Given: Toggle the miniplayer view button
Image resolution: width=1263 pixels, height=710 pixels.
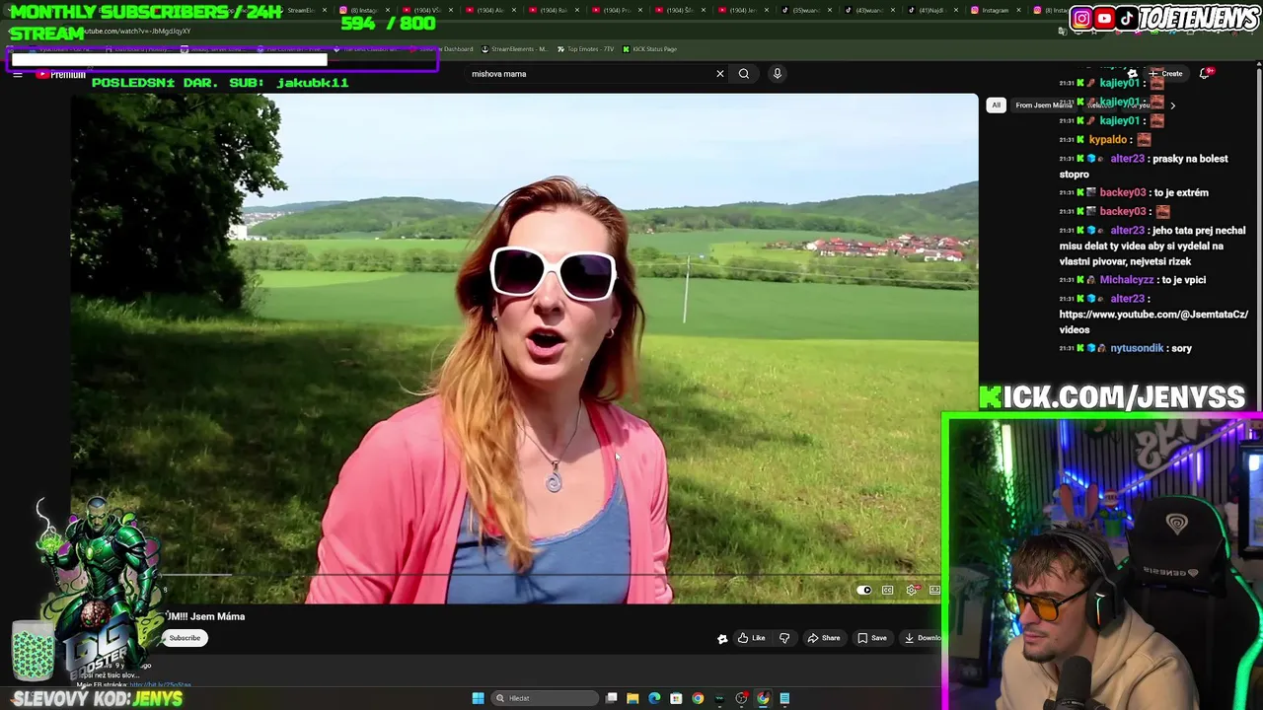Looking at the screenshot, I should tap(933, 591).
